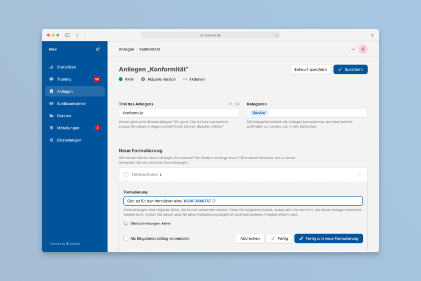421x281 pixels.
Task: Open the Training section
Action: pyautogui.click(x=75, y=79)
